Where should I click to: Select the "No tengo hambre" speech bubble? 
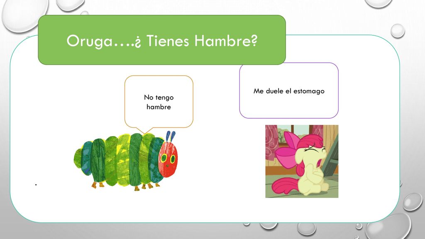(x=159, y=102)
